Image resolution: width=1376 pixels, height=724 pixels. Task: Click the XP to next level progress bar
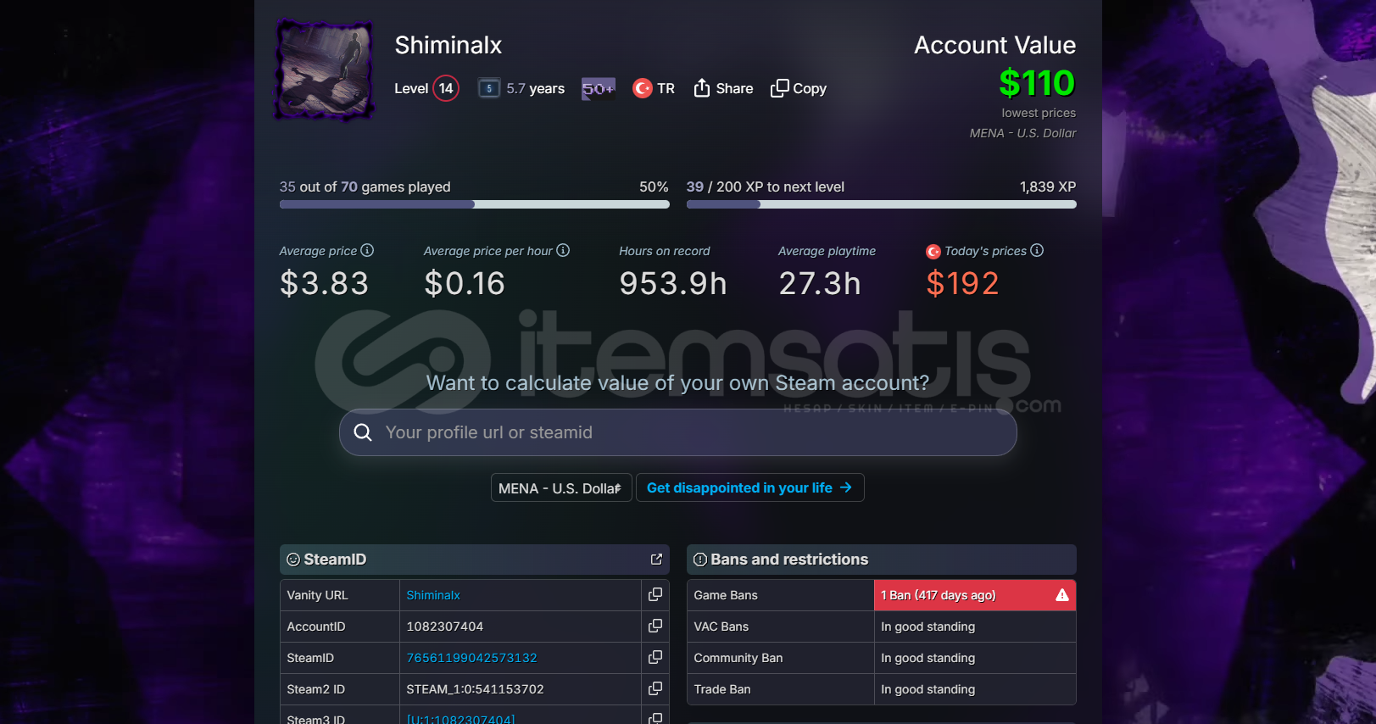(882, 204)
